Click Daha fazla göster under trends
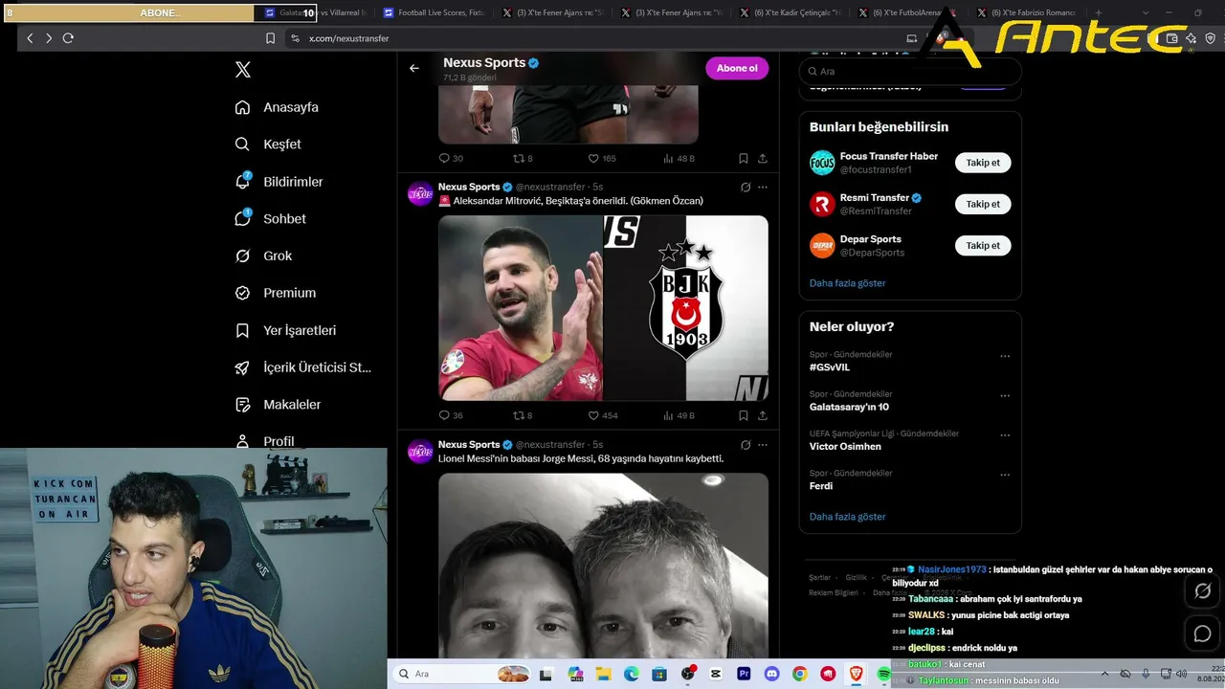 pyautogui.click(x=848, y=517)
